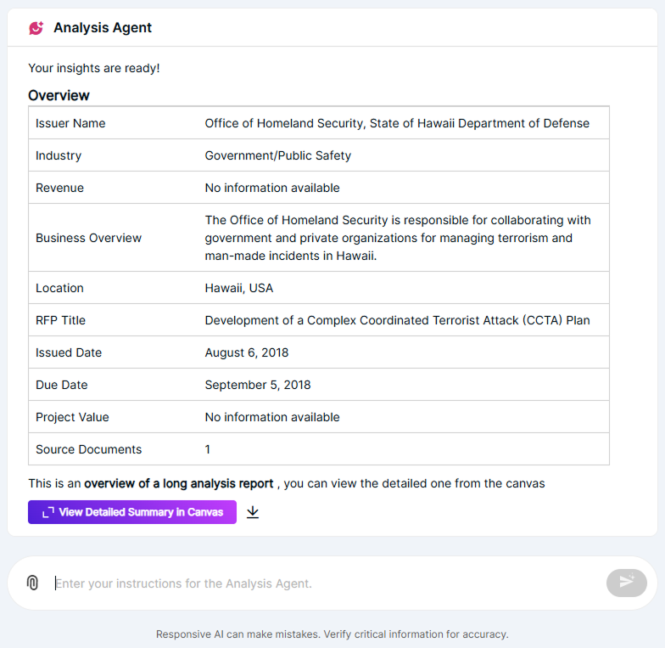The image size is (665, 648).
Task: Click the Source Documents count value
Action: 208,449
